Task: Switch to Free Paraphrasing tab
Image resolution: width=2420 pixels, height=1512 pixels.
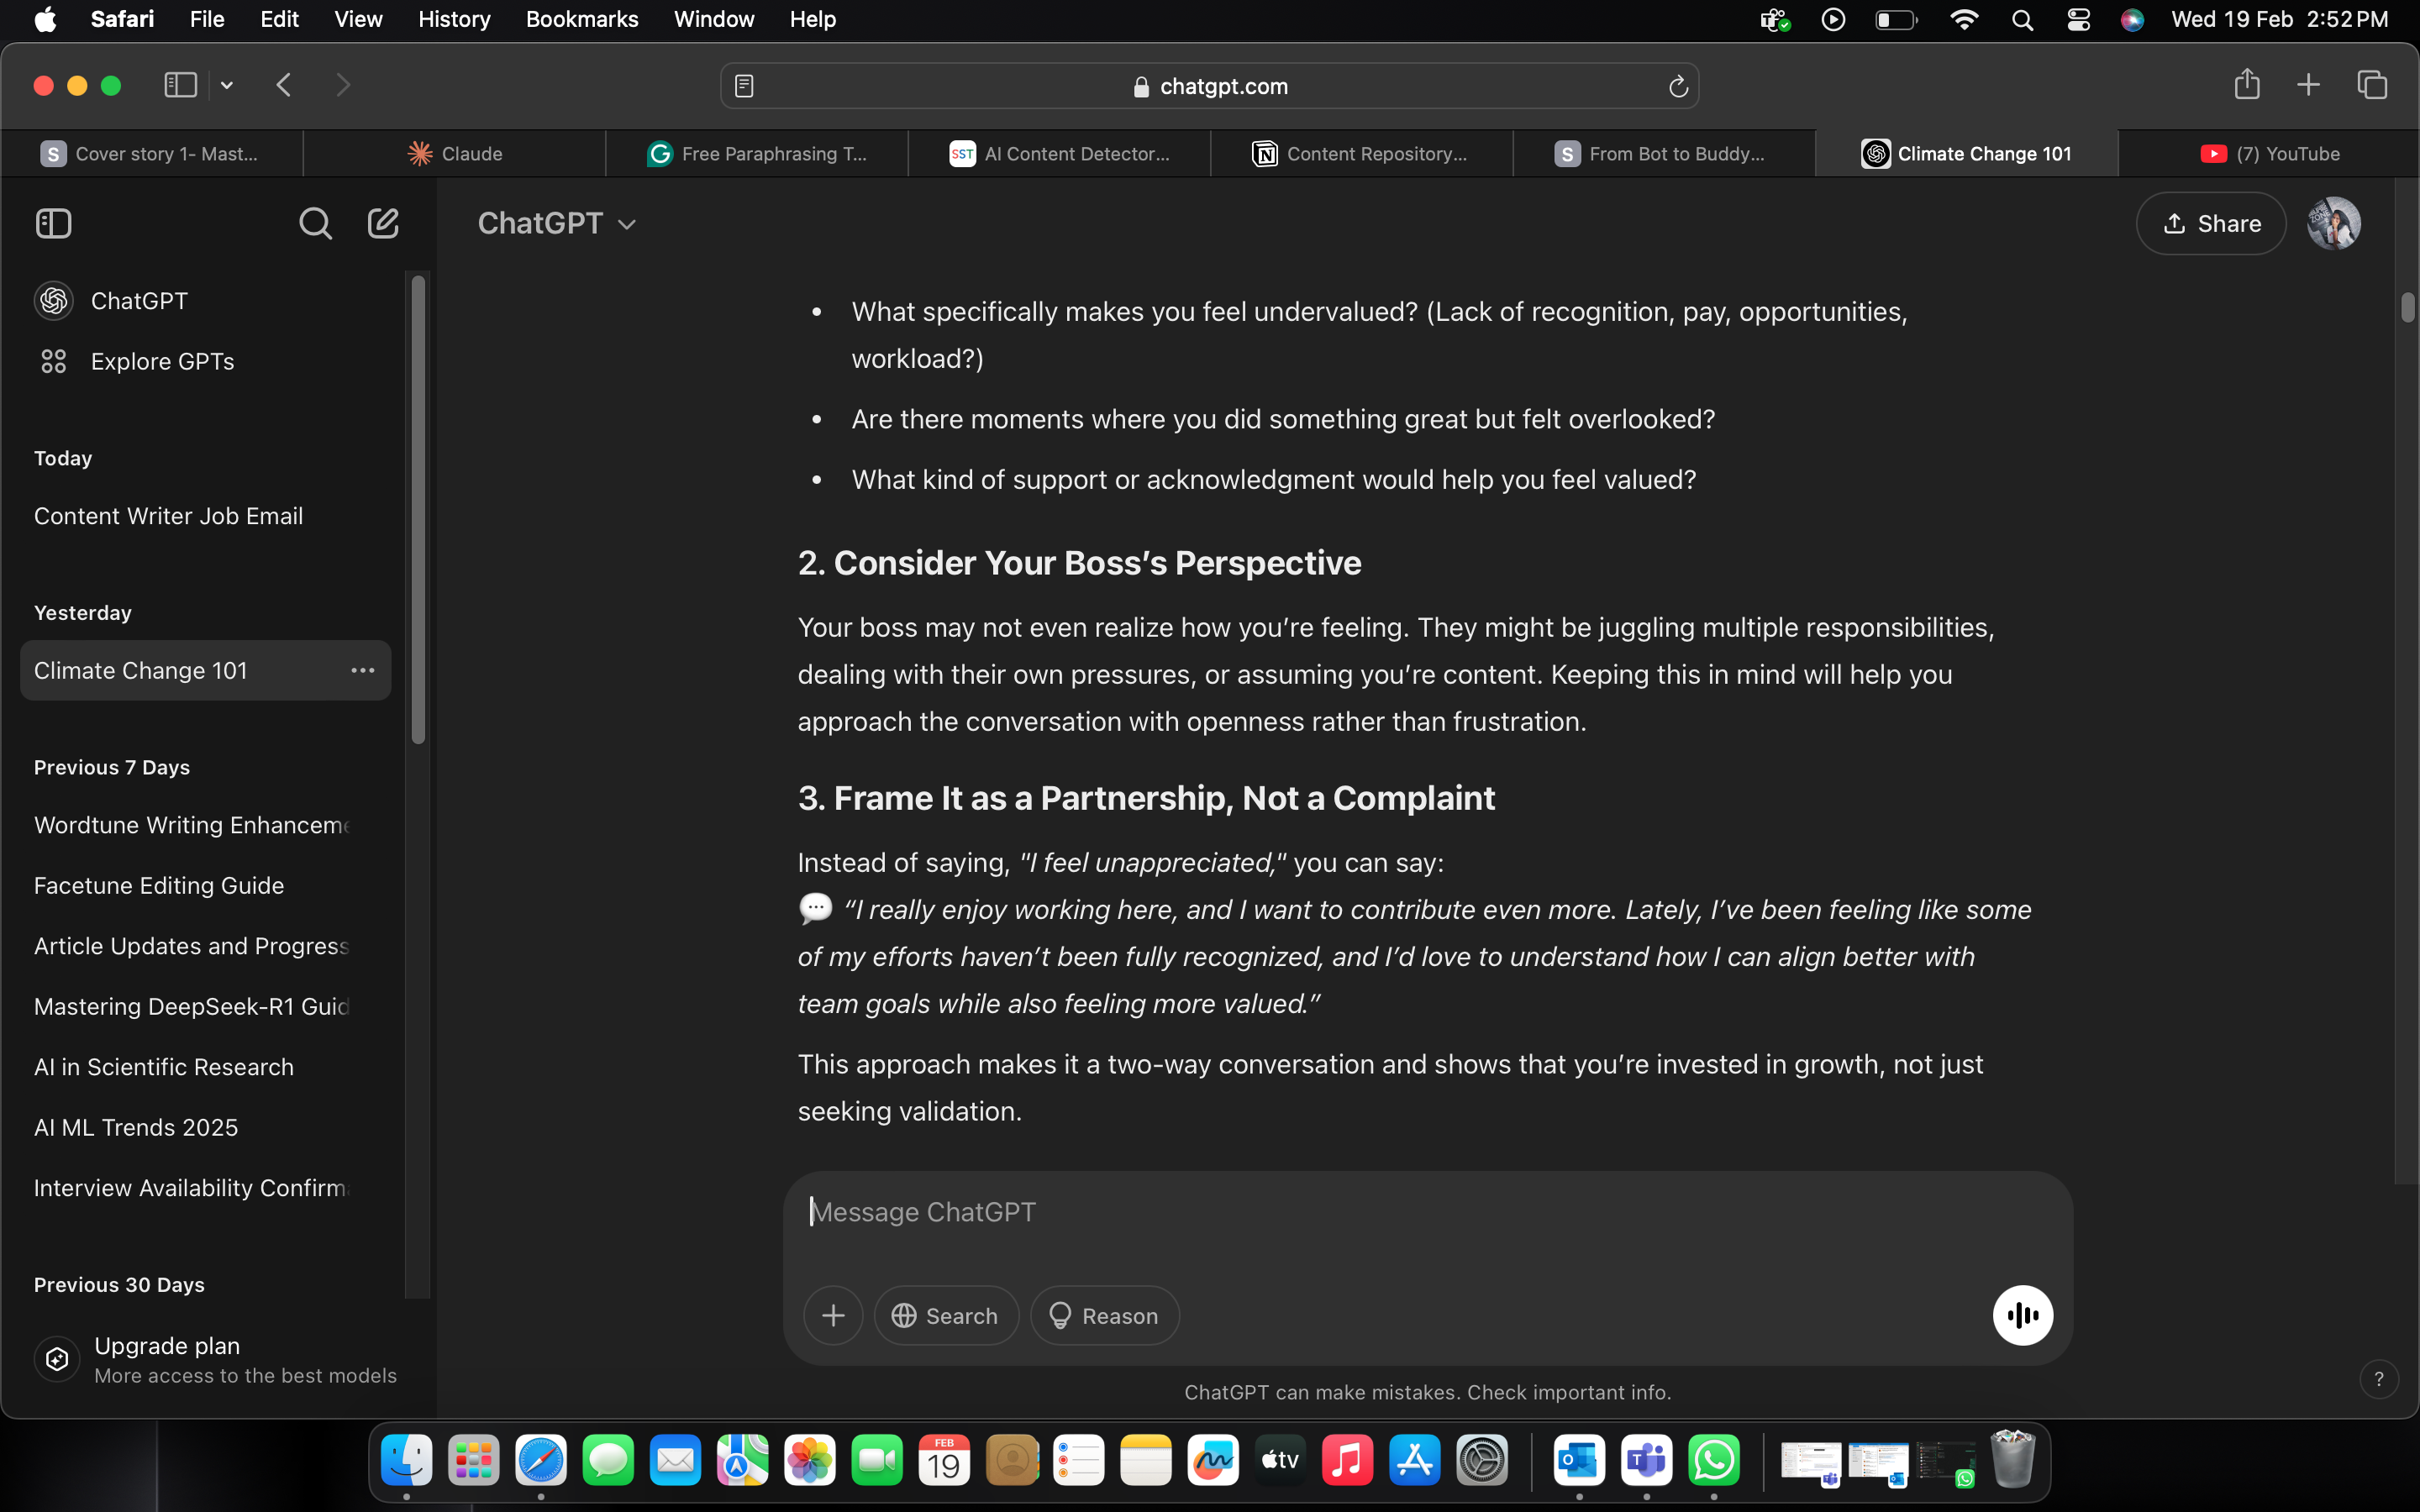Action: click(x=757, y=154)
